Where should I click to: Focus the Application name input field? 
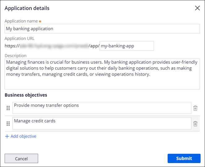pyautogui.click(x=102, y=29)
